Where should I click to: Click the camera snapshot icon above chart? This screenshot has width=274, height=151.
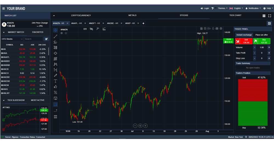(217, 29)
